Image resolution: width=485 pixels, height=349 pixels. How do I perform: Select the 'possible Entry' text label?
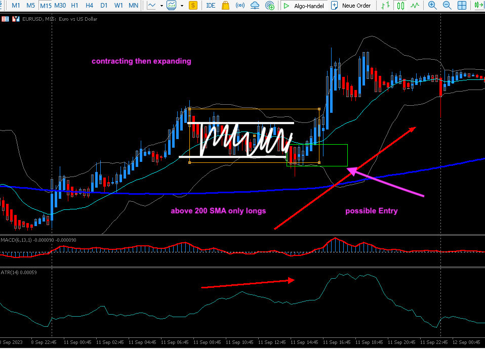(372, 211)
